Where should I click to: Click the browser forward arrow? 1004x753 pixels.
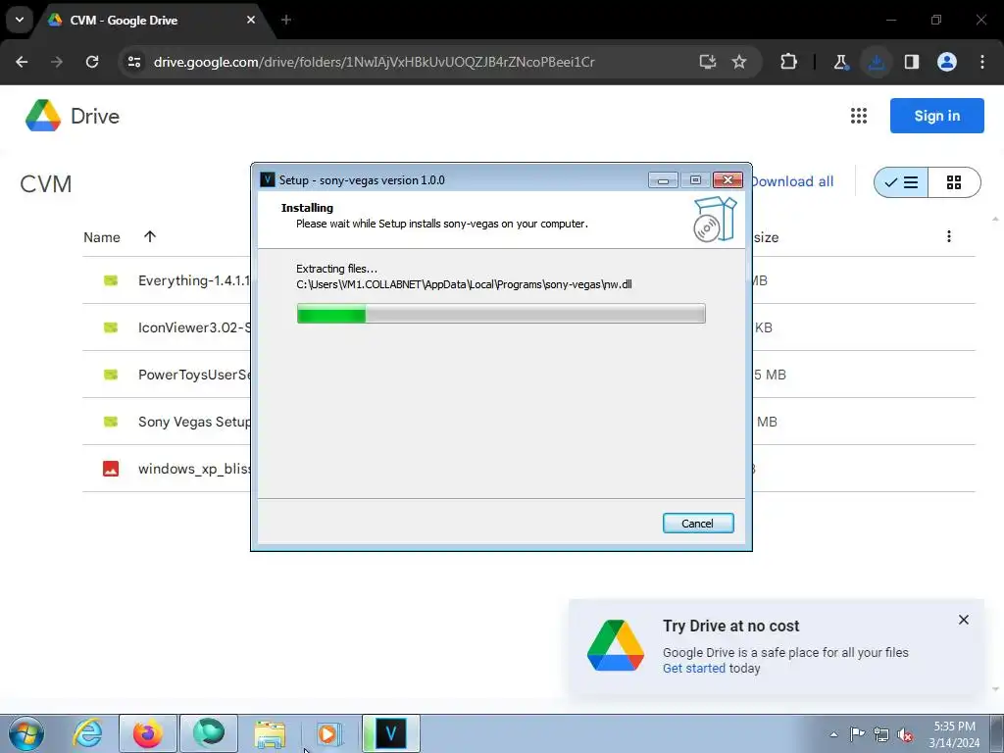57,62
